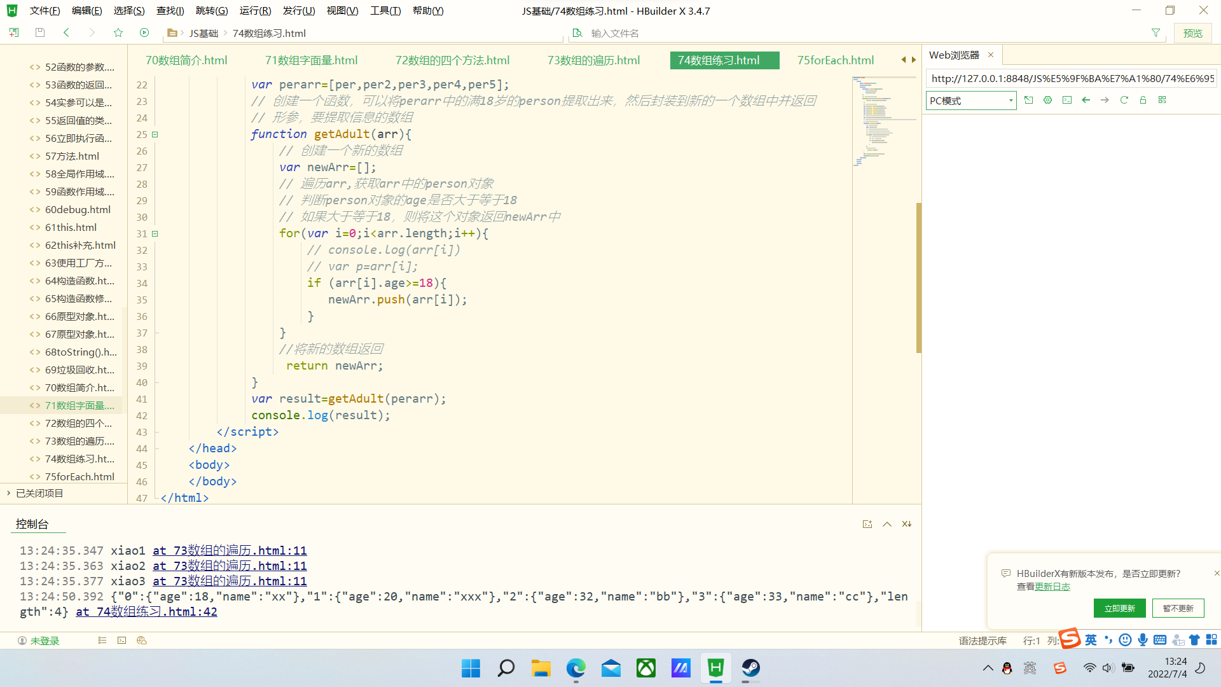Open the new file icon in toolbar

pyautogui.click(x=13, y=32)
